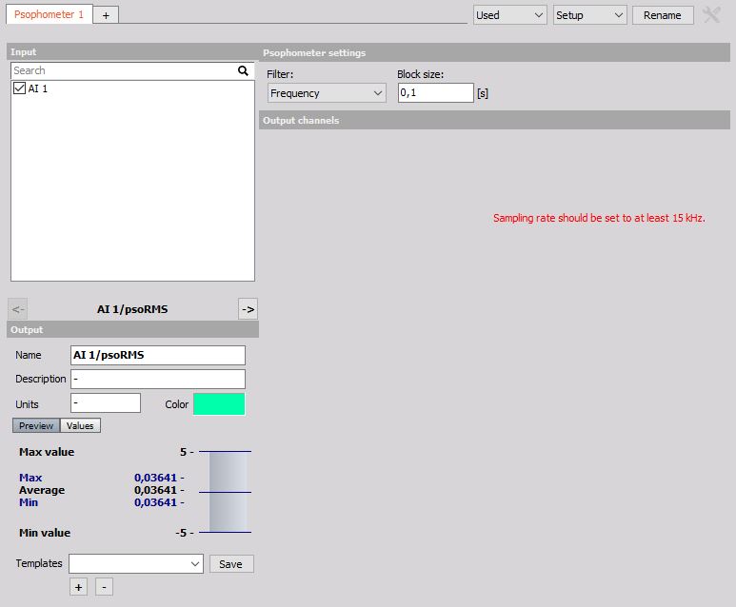Viewport: 736px width, 607px height.
Task: Edit the Units field
Action: 106,403
